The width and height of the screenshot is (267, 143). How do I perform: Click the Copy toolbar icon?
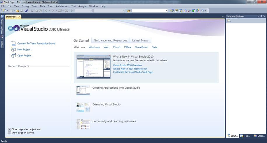[x=36, y=11]
